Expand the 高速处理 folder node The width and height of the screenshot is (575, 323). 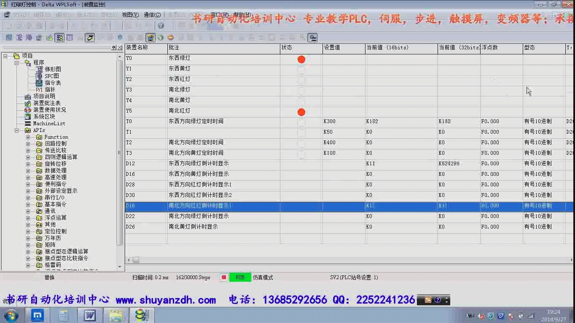pyautogui.click(x=28, y=178)
